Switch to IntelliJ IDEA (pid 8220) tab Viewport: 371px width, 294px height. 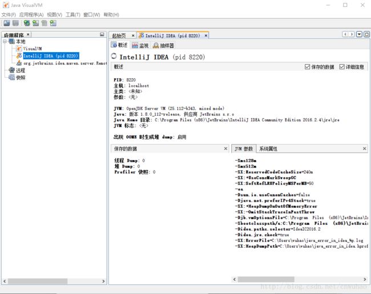point(172,35)
